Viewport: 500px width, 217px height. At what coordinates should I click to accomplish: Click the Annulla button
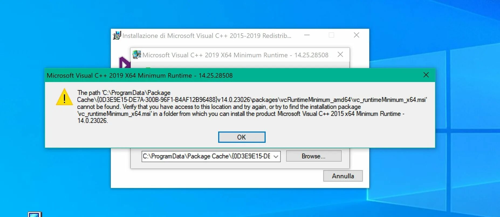343,176
